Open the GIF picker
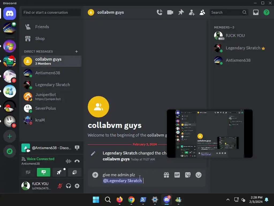The width and height of the screenshot is (274, 206). 177,175
